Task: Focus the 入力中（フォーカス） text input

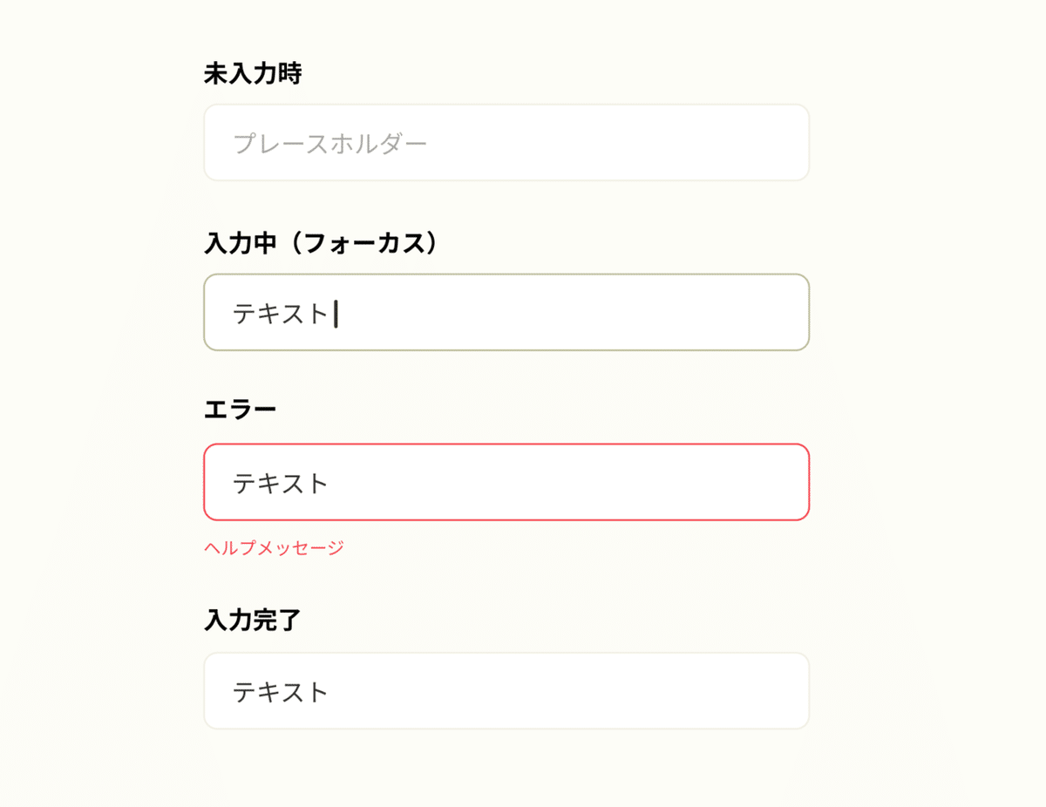Action: pyautogui.click(x=506, y=312)
